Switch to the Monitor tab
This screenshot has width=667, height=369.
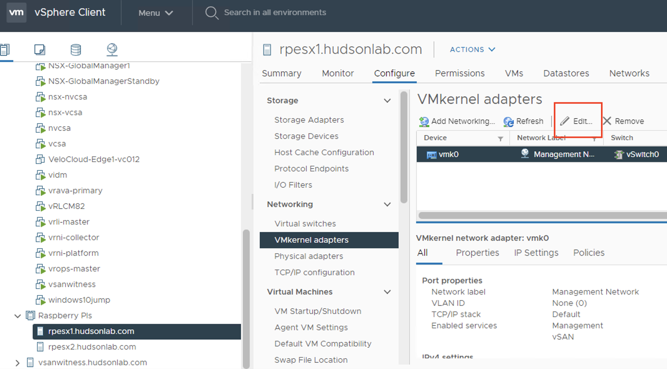coord(338,73)
